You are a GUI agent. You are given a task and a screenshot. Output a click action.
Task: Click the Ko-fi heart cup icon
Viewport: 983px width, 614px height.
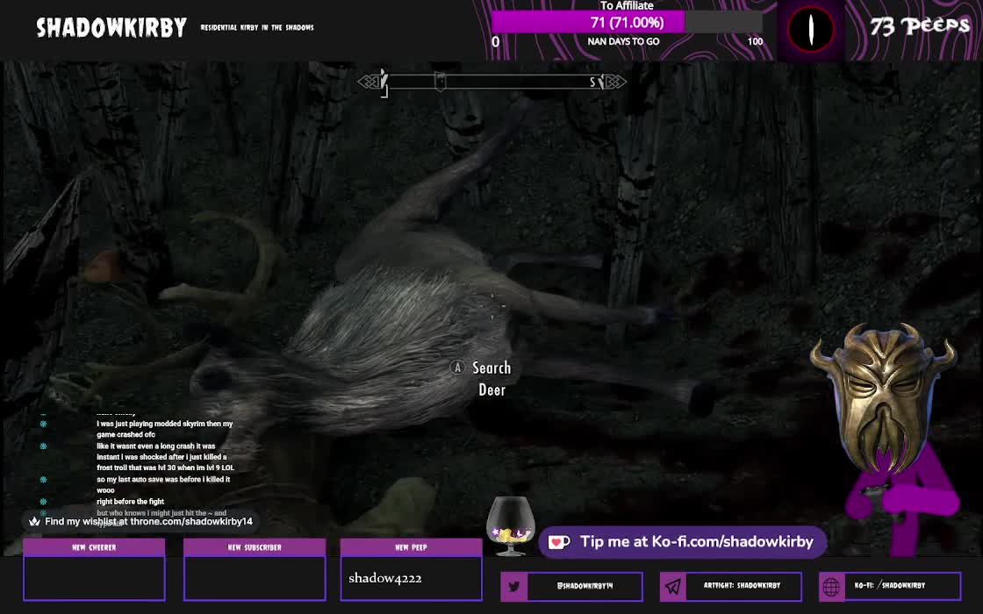(x=558, y=542)
